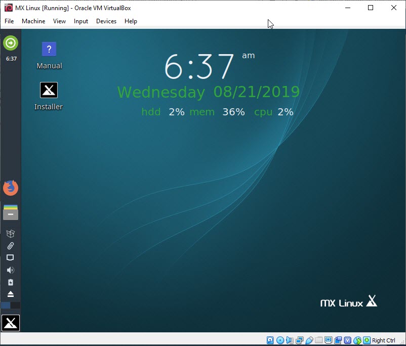
Task: Click the battery power manager icon
Action: click(x=10, y=282)
